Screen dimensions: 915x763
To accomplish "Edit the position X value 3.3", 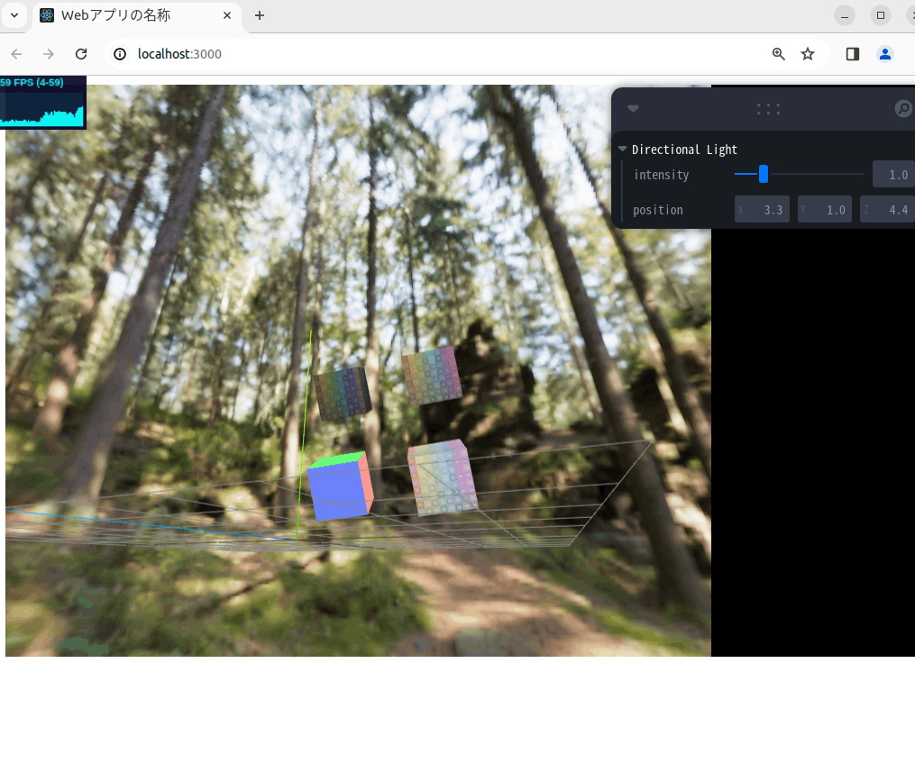I will (x=762, y=209).
